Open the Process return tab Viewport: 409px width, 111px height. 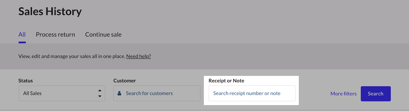pyautogui.click(x=55, y=35)
